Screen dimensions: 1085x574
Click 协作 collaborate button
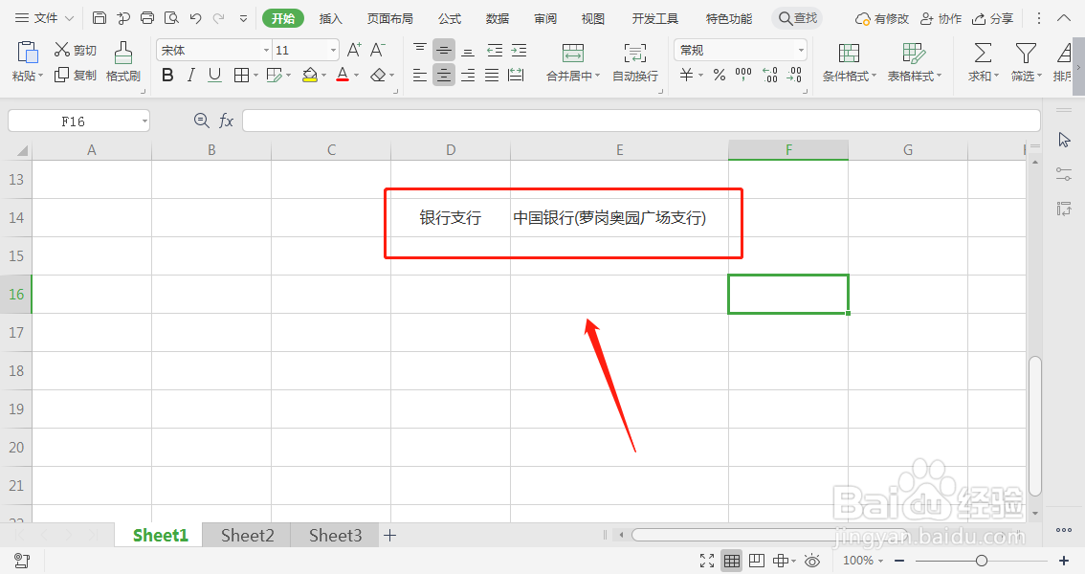pos(941,19)
